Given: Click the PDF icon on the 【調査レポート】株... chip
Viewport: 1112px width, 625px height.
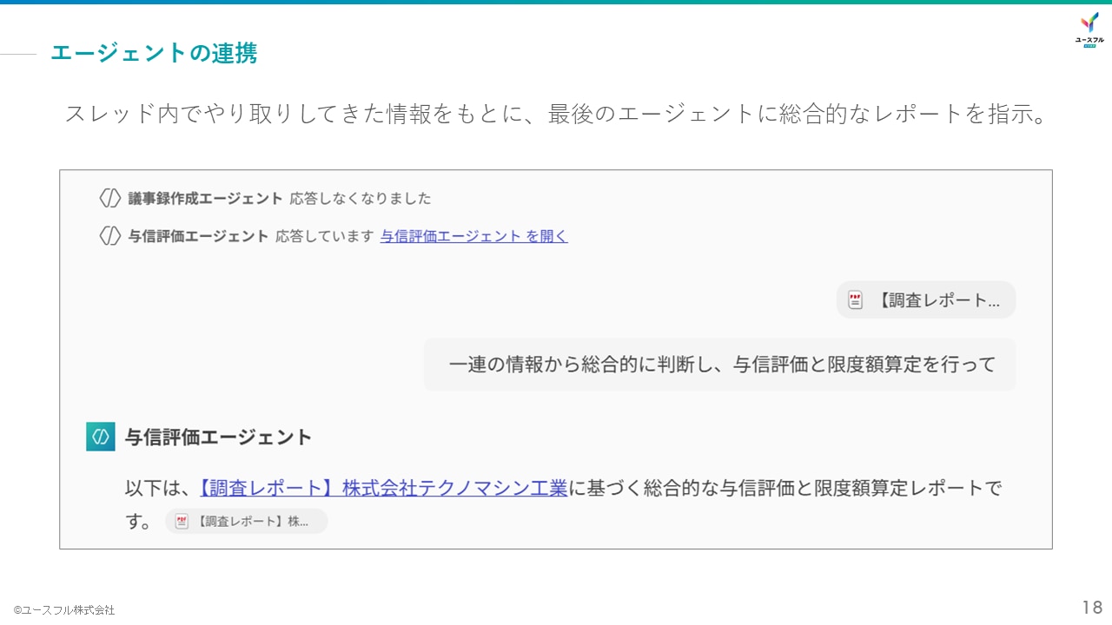Looking at the screenshot, I should (181, 521).
